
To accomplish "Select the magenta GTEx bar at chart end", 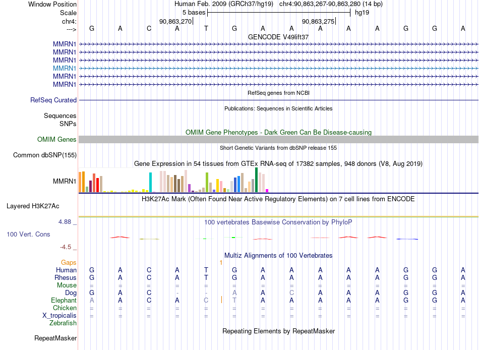I will coord(267,191).
